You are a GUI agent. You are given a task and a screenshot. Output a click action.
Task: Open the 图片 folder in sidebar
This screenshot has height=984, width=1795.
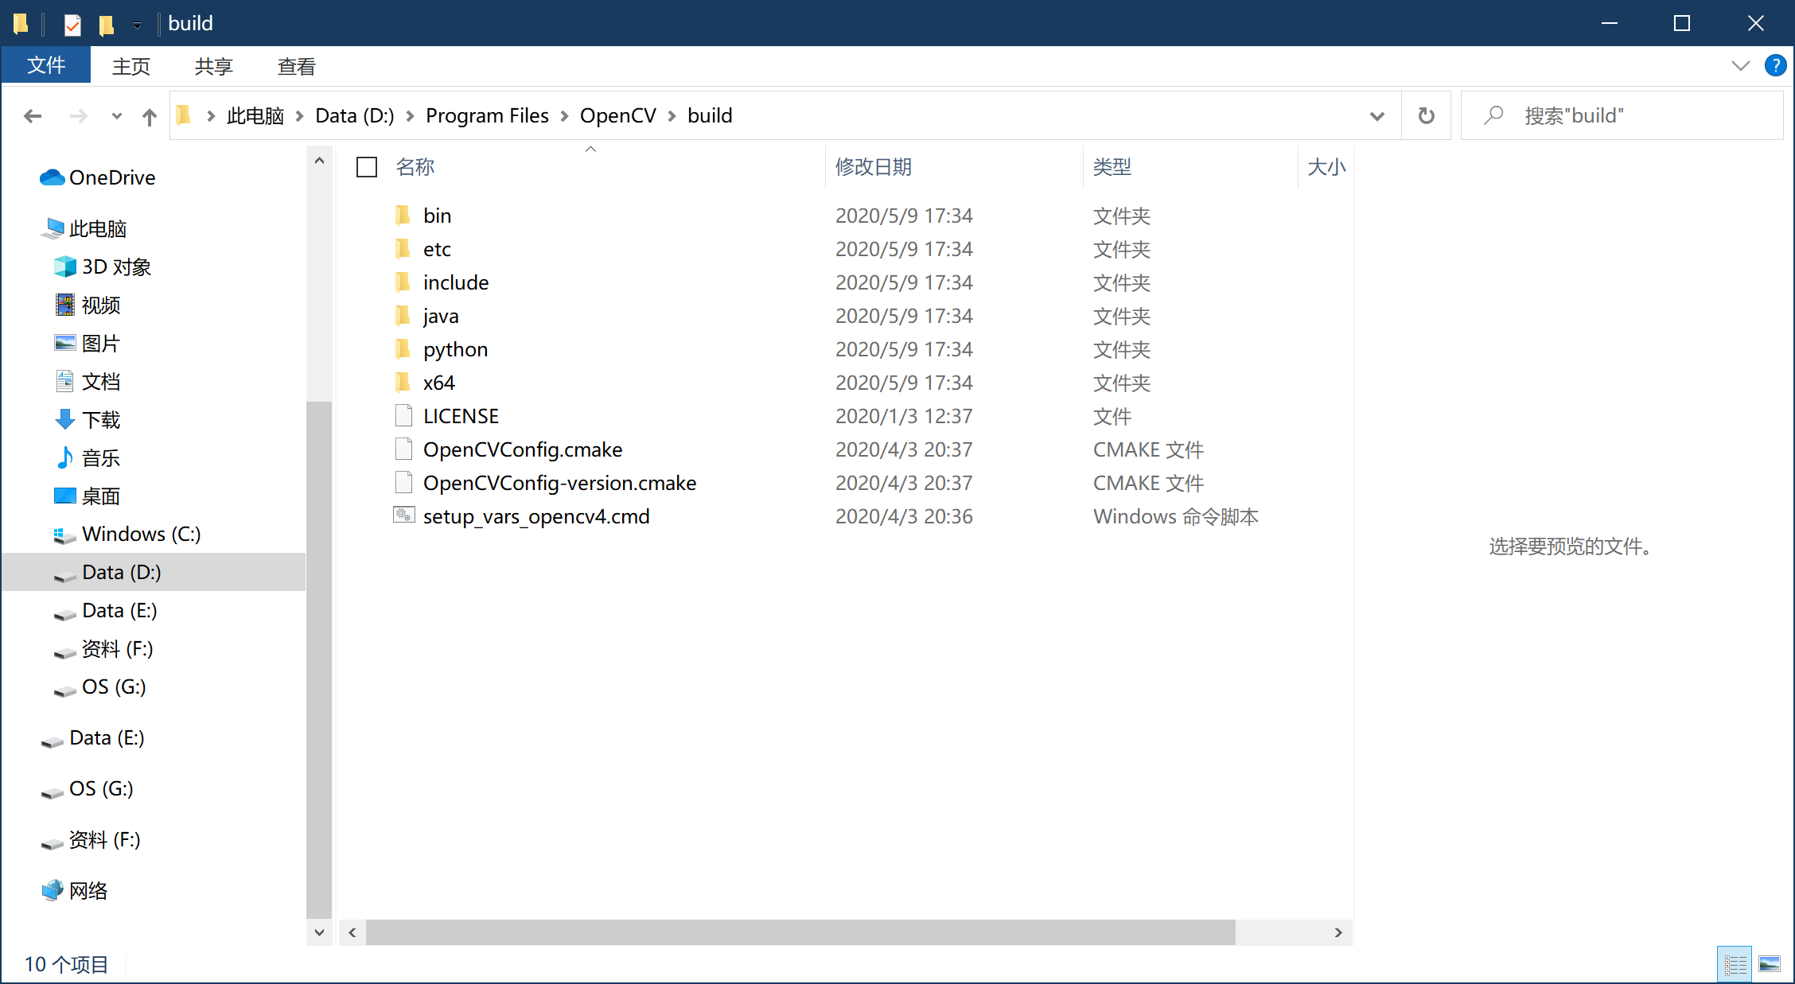100,344
